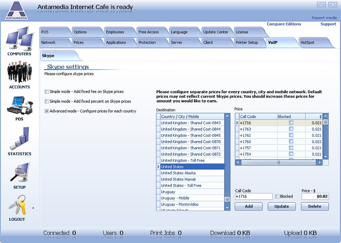
Task: Click the Add button
Action: tap(249, 206)
